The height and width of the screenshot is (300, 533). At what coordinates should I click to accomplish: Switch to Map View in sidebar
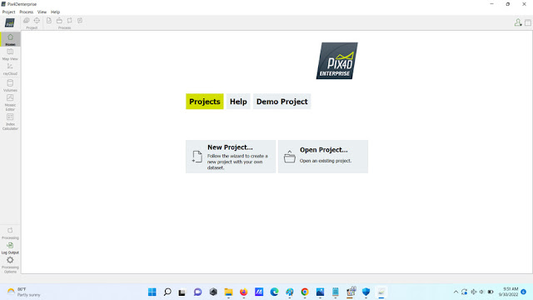tap(10, 54)
